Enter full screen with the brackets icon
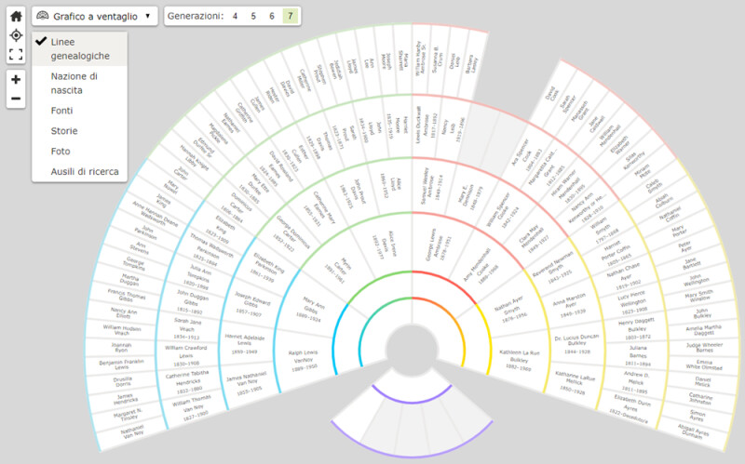 pyautogui.click(x=16, y=54)
